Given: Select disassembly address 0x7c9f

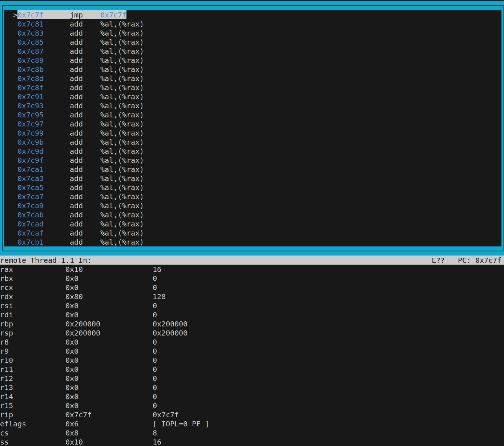Looking at the screenshot, I should [31, 160].
